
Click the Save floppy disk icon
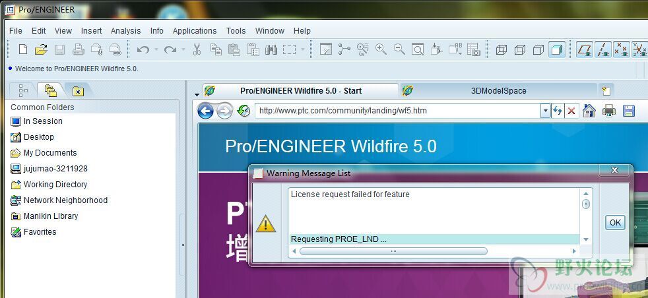(59, 50)
